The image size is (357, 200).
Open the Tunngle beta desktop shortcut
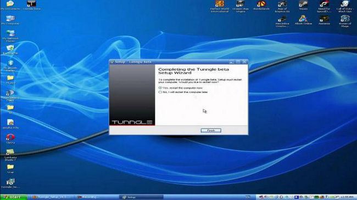(31, 5)
